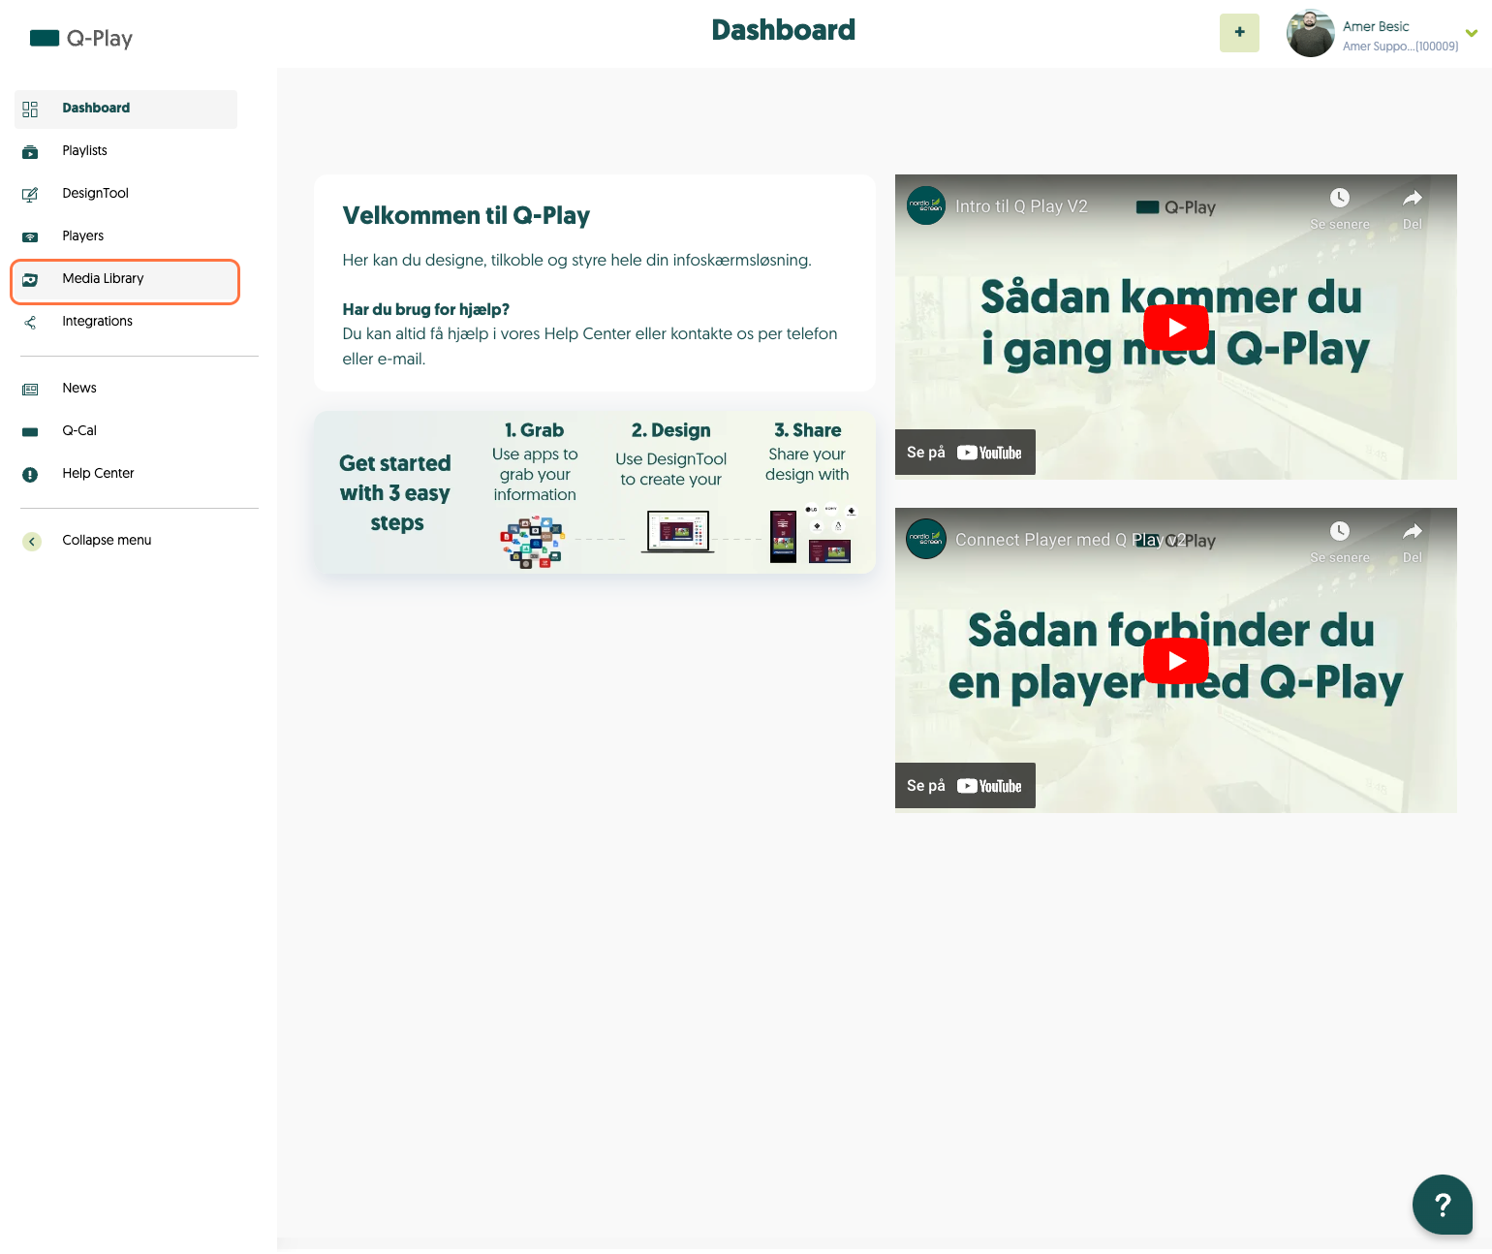Click the 2. Design laptop image
This screenshot has width=1492, height=1254.
tap(677, 532)
